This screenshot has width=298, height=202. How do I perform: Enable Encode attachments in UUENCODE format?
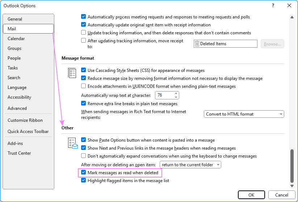point(84,86)
